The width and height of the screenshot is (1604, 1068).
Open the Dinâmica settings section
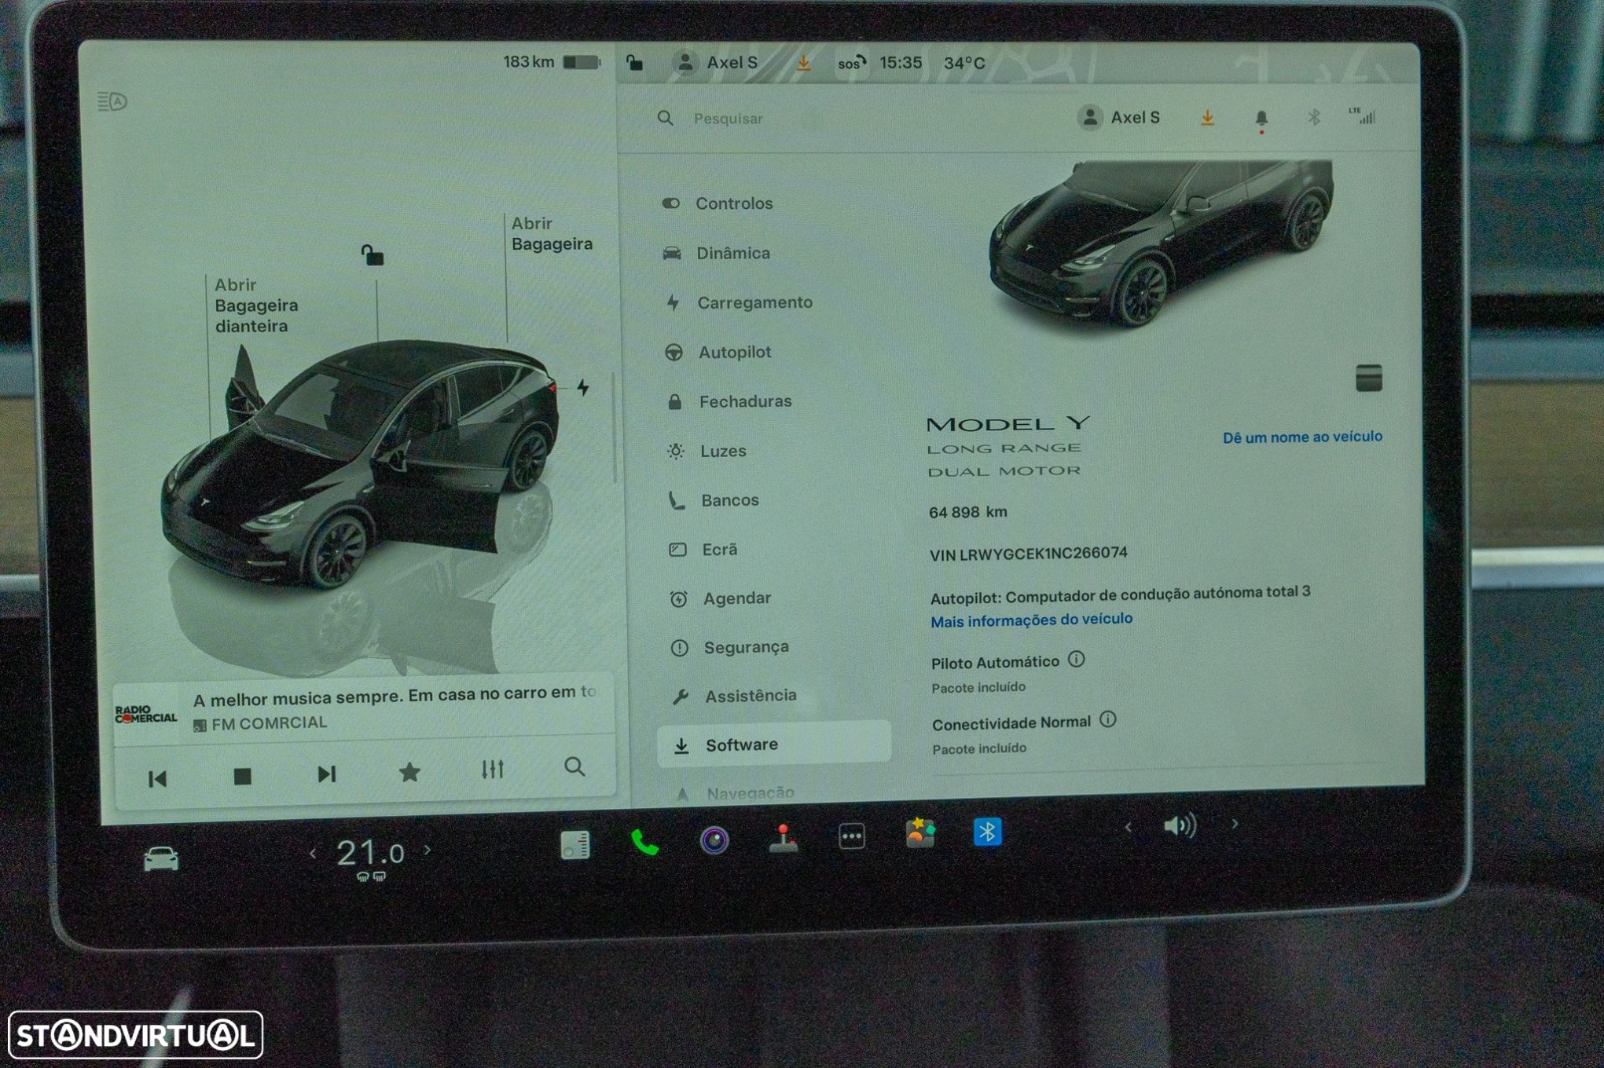(717, 253)
